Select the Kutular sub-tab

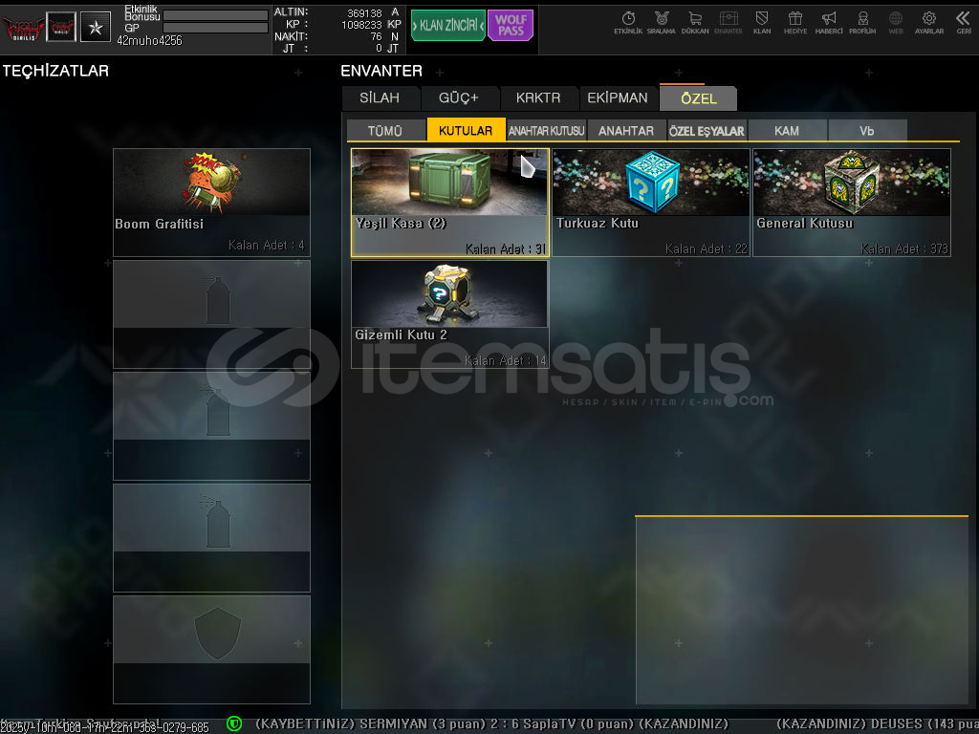466,130
